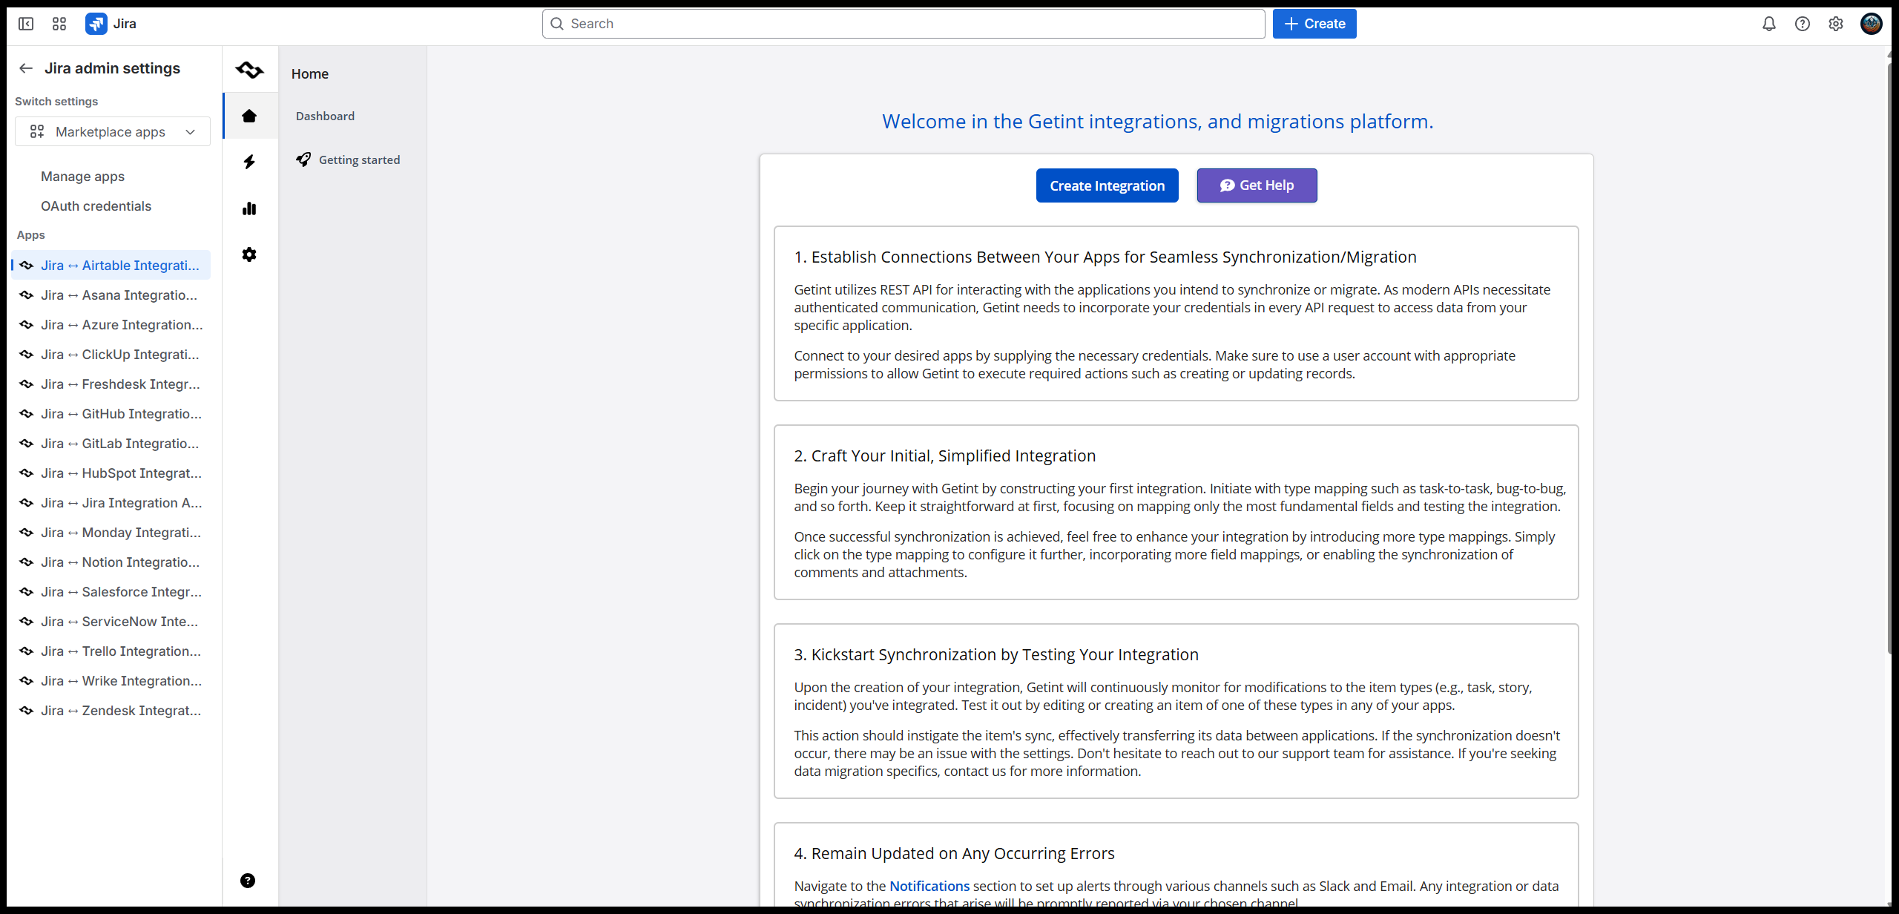Open the header help circle menu
The image size is (1899, 914).
tap(1803, 24)
